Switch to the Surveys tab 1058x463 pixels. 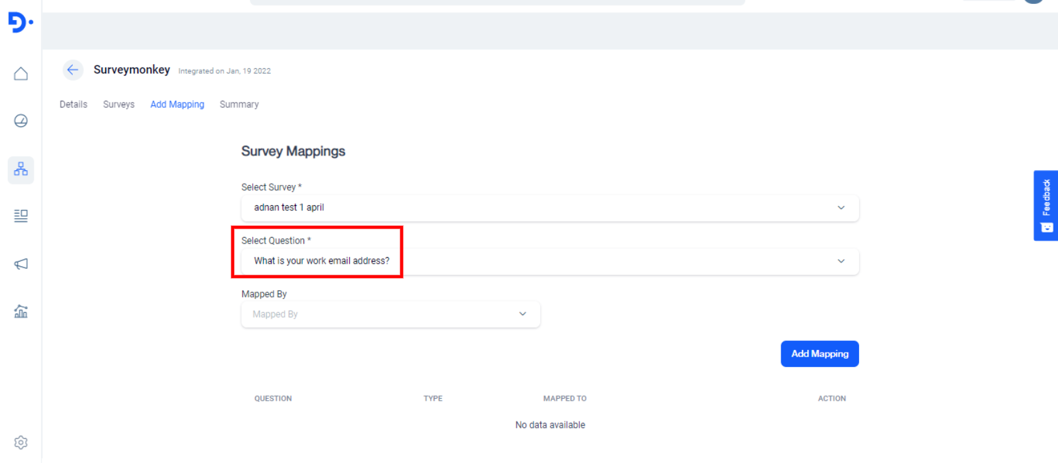click(118, 105)
